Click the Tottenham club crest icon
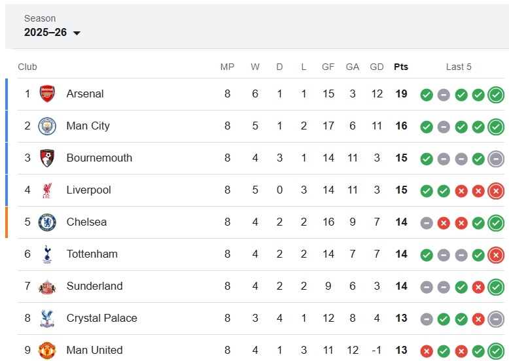Image resolution: width=509 pixels, height=361 pixels. 47,254
